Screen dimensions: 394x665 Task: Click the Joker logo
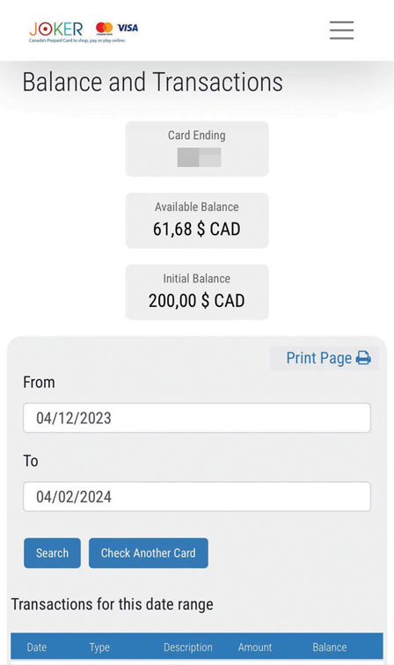tap(56, 30)
